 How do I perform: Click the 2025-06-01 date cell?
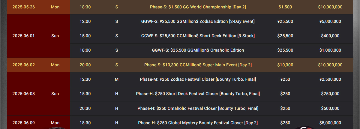click(x=23, y=36)
